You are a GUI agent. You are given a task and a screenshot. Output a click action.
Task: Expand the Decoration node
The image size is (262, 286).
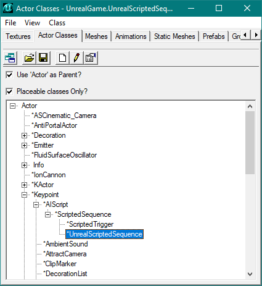pyautogui.click(x=24, y=136)
